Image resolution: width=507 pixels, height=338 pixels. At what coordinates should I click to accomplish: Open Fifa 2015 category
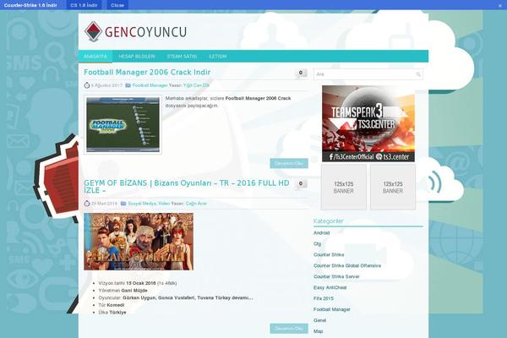coord(324,298)
